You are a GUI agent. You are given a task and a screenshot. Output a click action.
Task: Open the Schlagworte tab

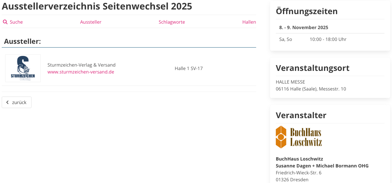tap(172, 22)
